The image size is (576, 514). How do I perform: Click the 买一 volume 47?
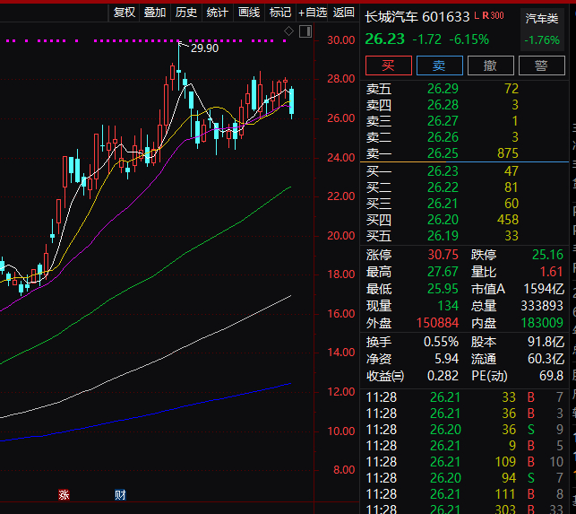[512, 171]
